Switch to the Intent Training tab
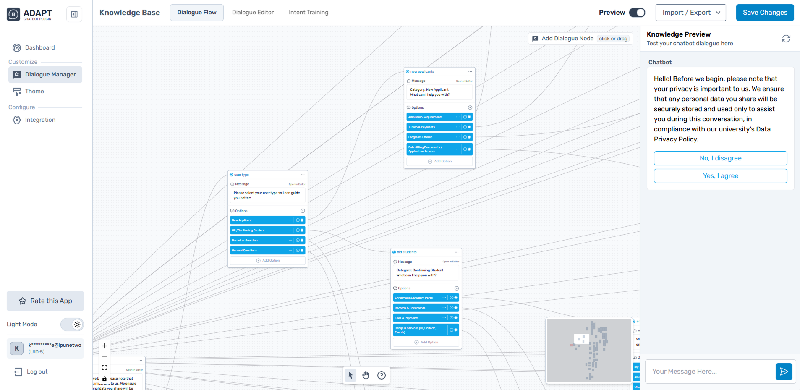The height and width of the screenshot is (390, 800). 308,13
